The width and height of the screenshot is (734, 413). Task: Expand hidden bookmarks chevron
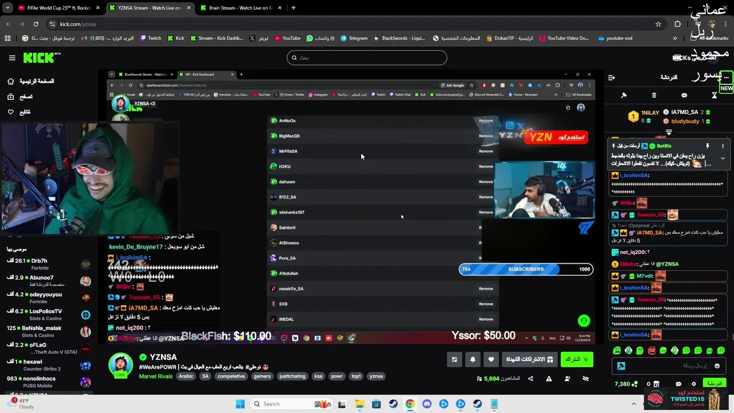(675, 38)
